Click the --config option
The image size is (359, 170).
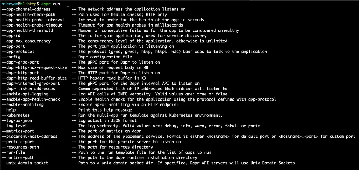(x=11, y=57)
